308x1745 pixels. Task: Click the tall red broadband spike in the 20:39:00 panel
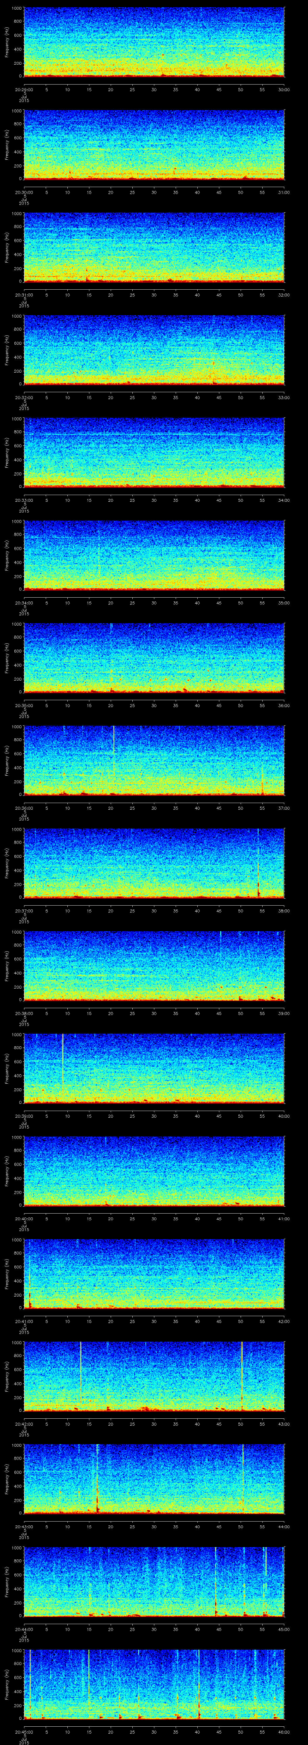(62, 1058)
